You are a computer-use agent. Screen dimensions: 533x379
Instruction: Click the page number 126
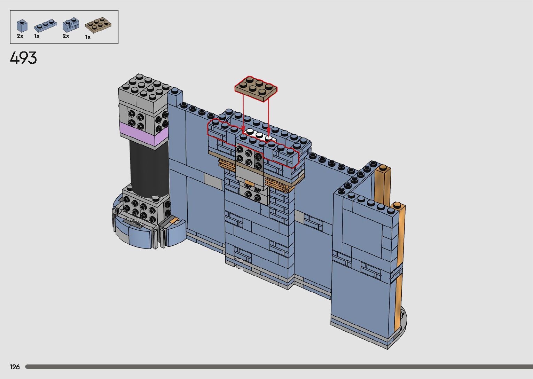click(15, 367)
